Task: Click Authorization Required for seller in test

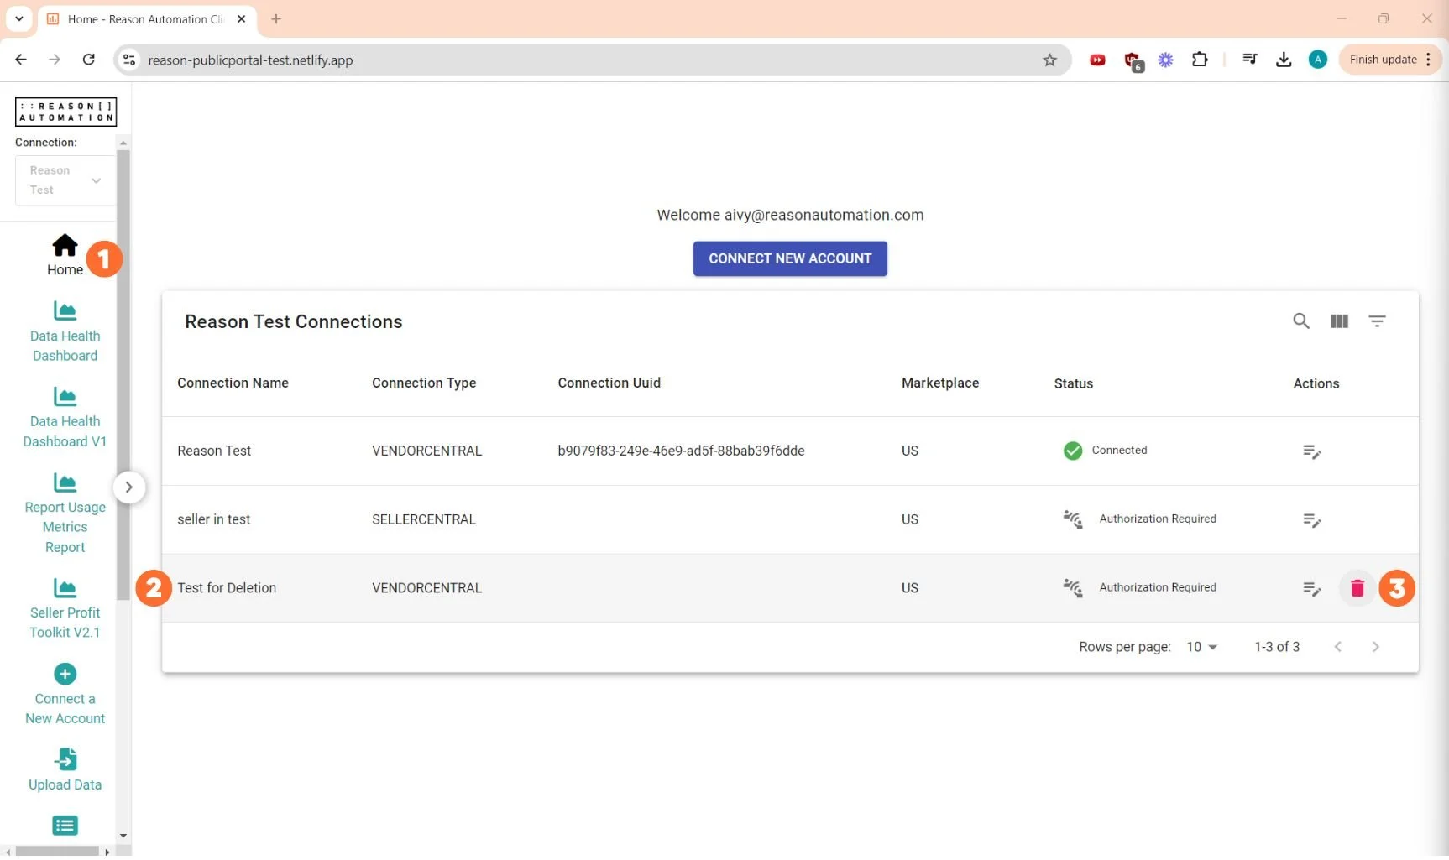Action: click(x=1139, y=519)
